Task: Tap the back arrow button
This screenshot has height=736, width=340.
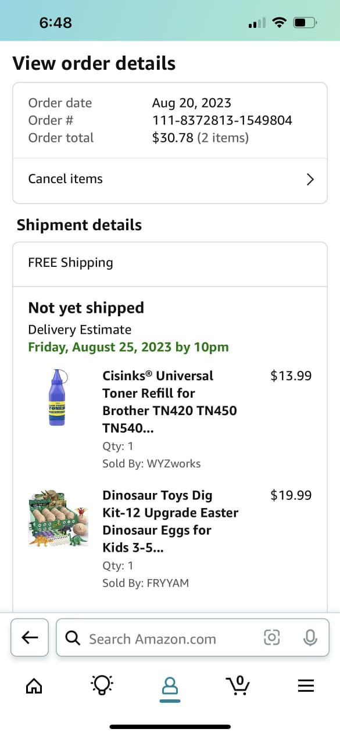Action: pyautogui.click(x=30, y=637)
